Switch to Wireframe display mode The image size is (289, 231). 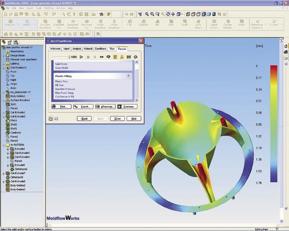(x=188, y=14)
